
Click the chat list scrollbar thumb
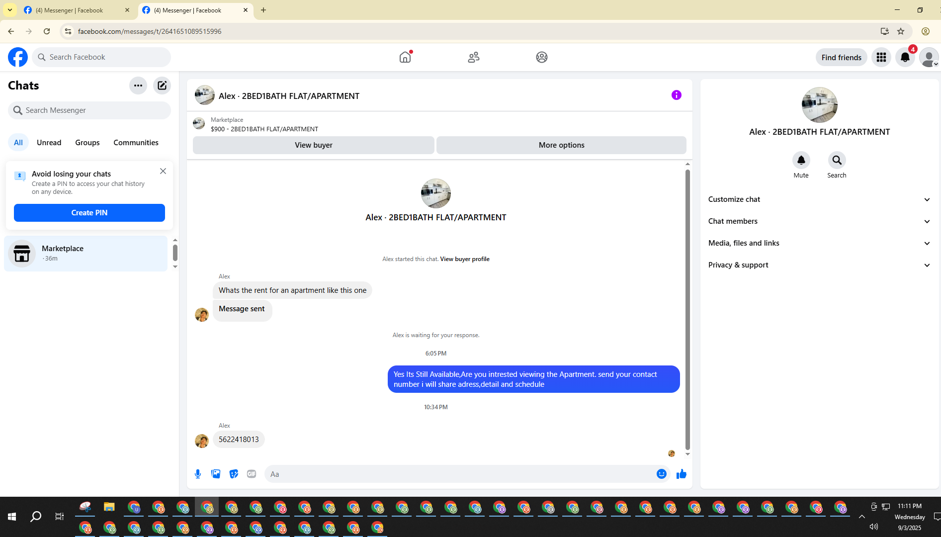pyautogui.click(x=175, y=253)
